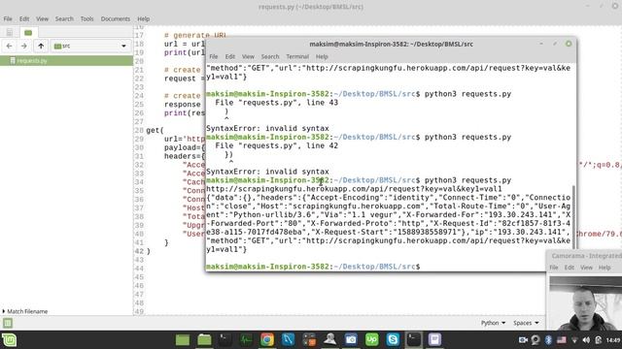Image resolution: width=622 pixels, height=349 pixels.
Task: Launch the first terminal icon in taskbar
Action: [x=225, y=340]
